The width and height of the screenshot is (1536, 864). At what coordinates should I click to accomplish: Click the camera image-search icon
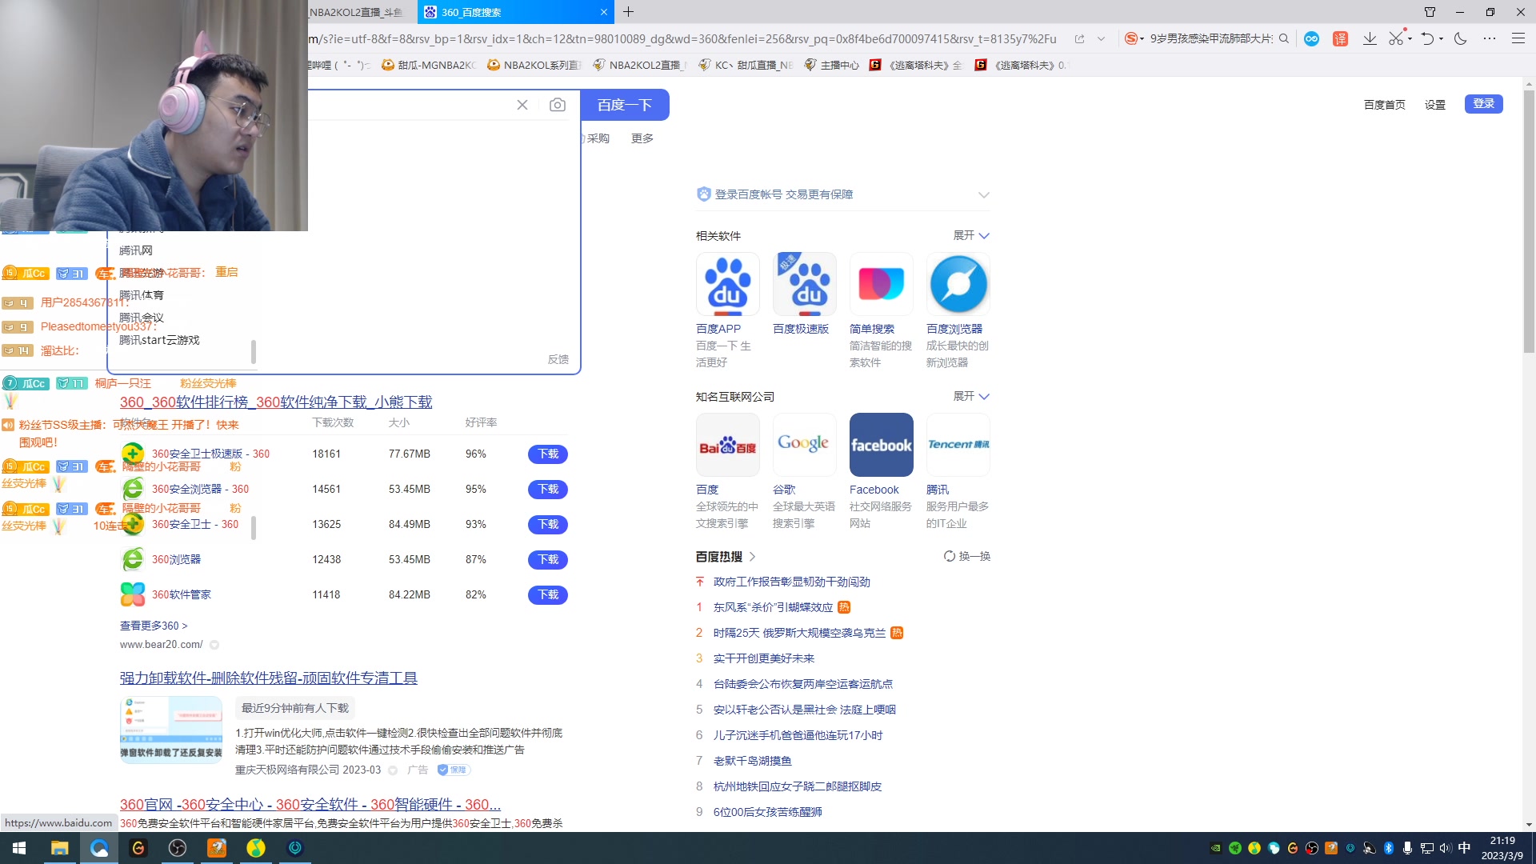[558, 105]
